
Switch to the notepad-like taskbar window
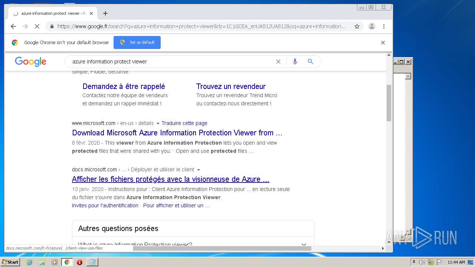point(92,262)
